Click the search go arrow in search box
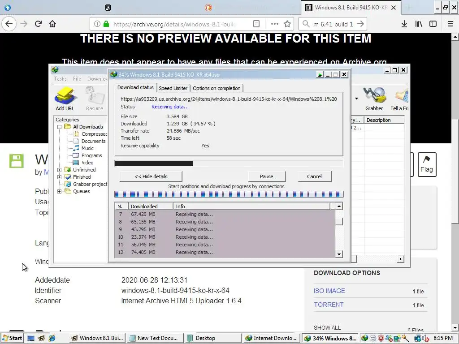The width and height of the screenshot is (459, 344). pyautogui.click(x=360, y=24)
